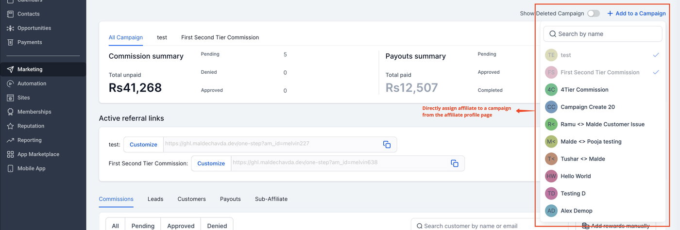Select 4Tier Commission from the list
This screenshot has height=230, width=680.
[x=584, y=90]
